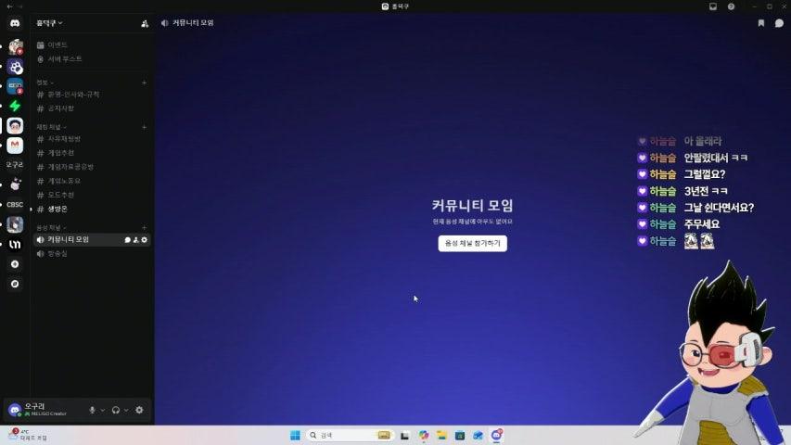Open the 생방온 text channel
Image resolution: width=791 pixels, height=445 pixels.
pos(92,209)
